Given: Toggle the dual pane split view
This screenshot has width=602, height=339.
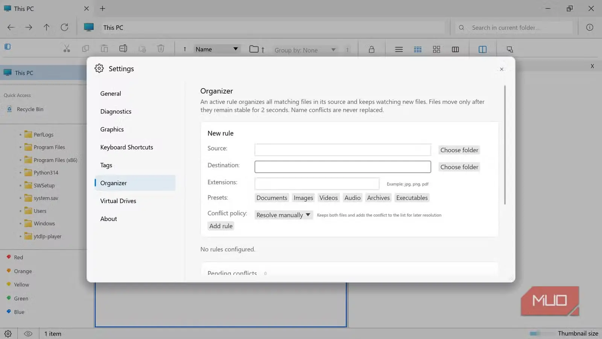Looking at the screenshot, I should click(x=482, y=49).
